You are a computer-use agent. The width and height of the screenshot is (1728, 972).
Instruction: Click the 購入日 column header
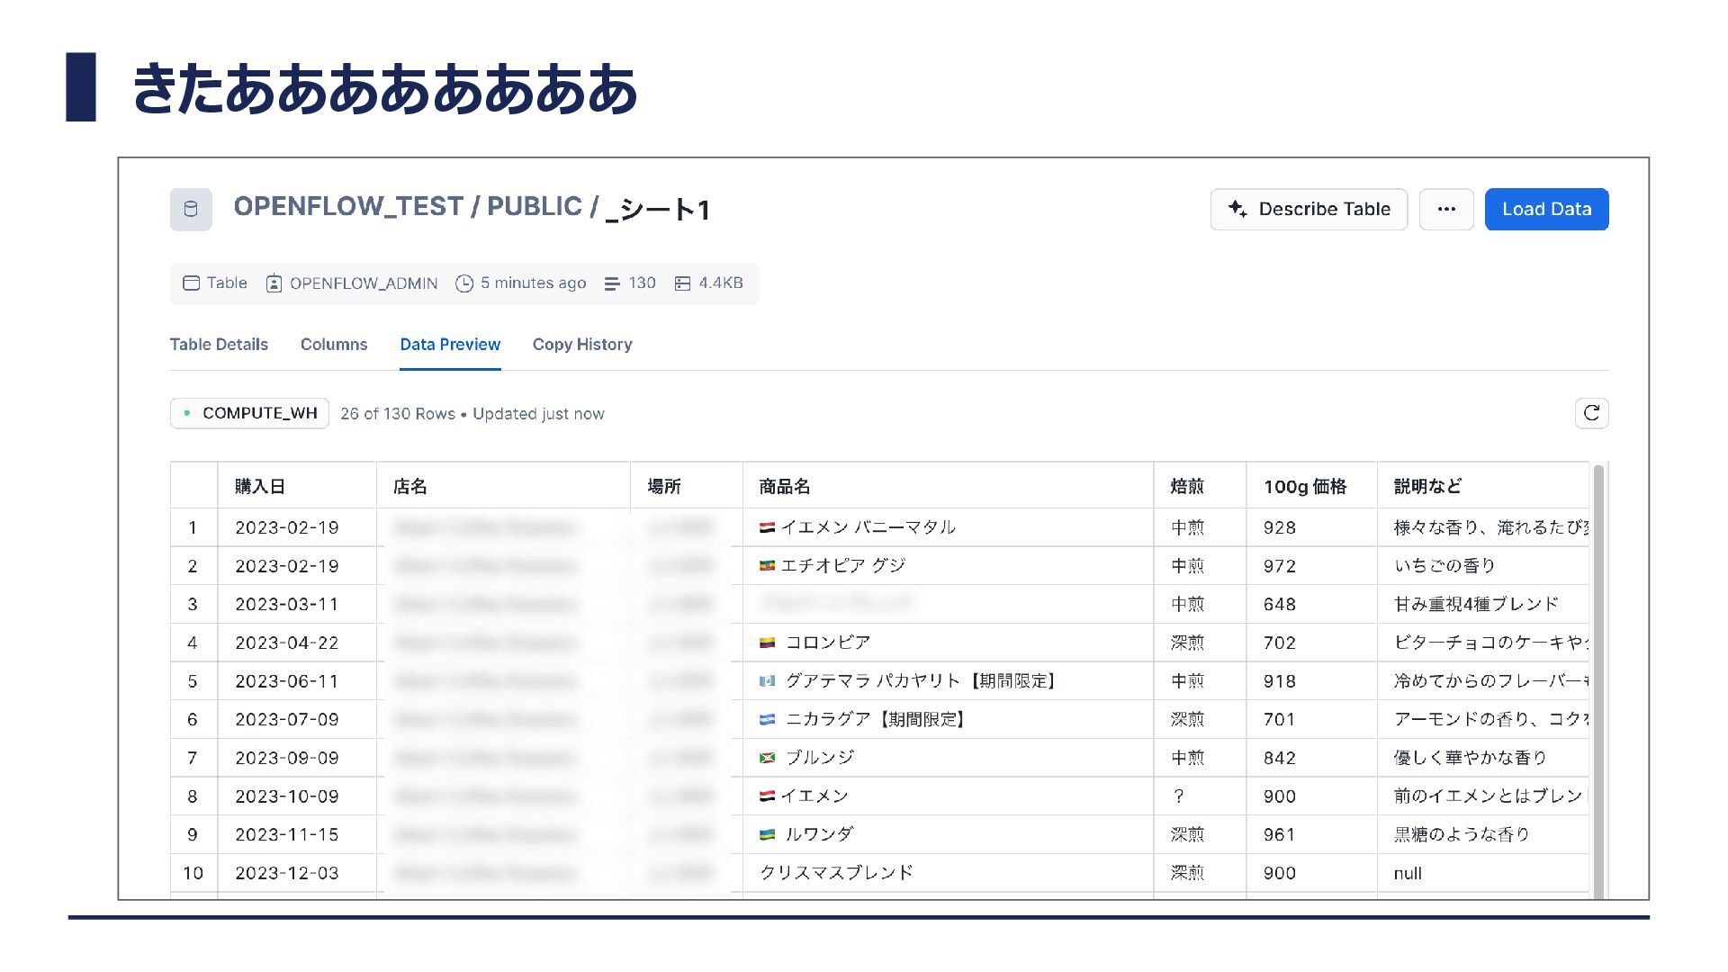point(260,487)
